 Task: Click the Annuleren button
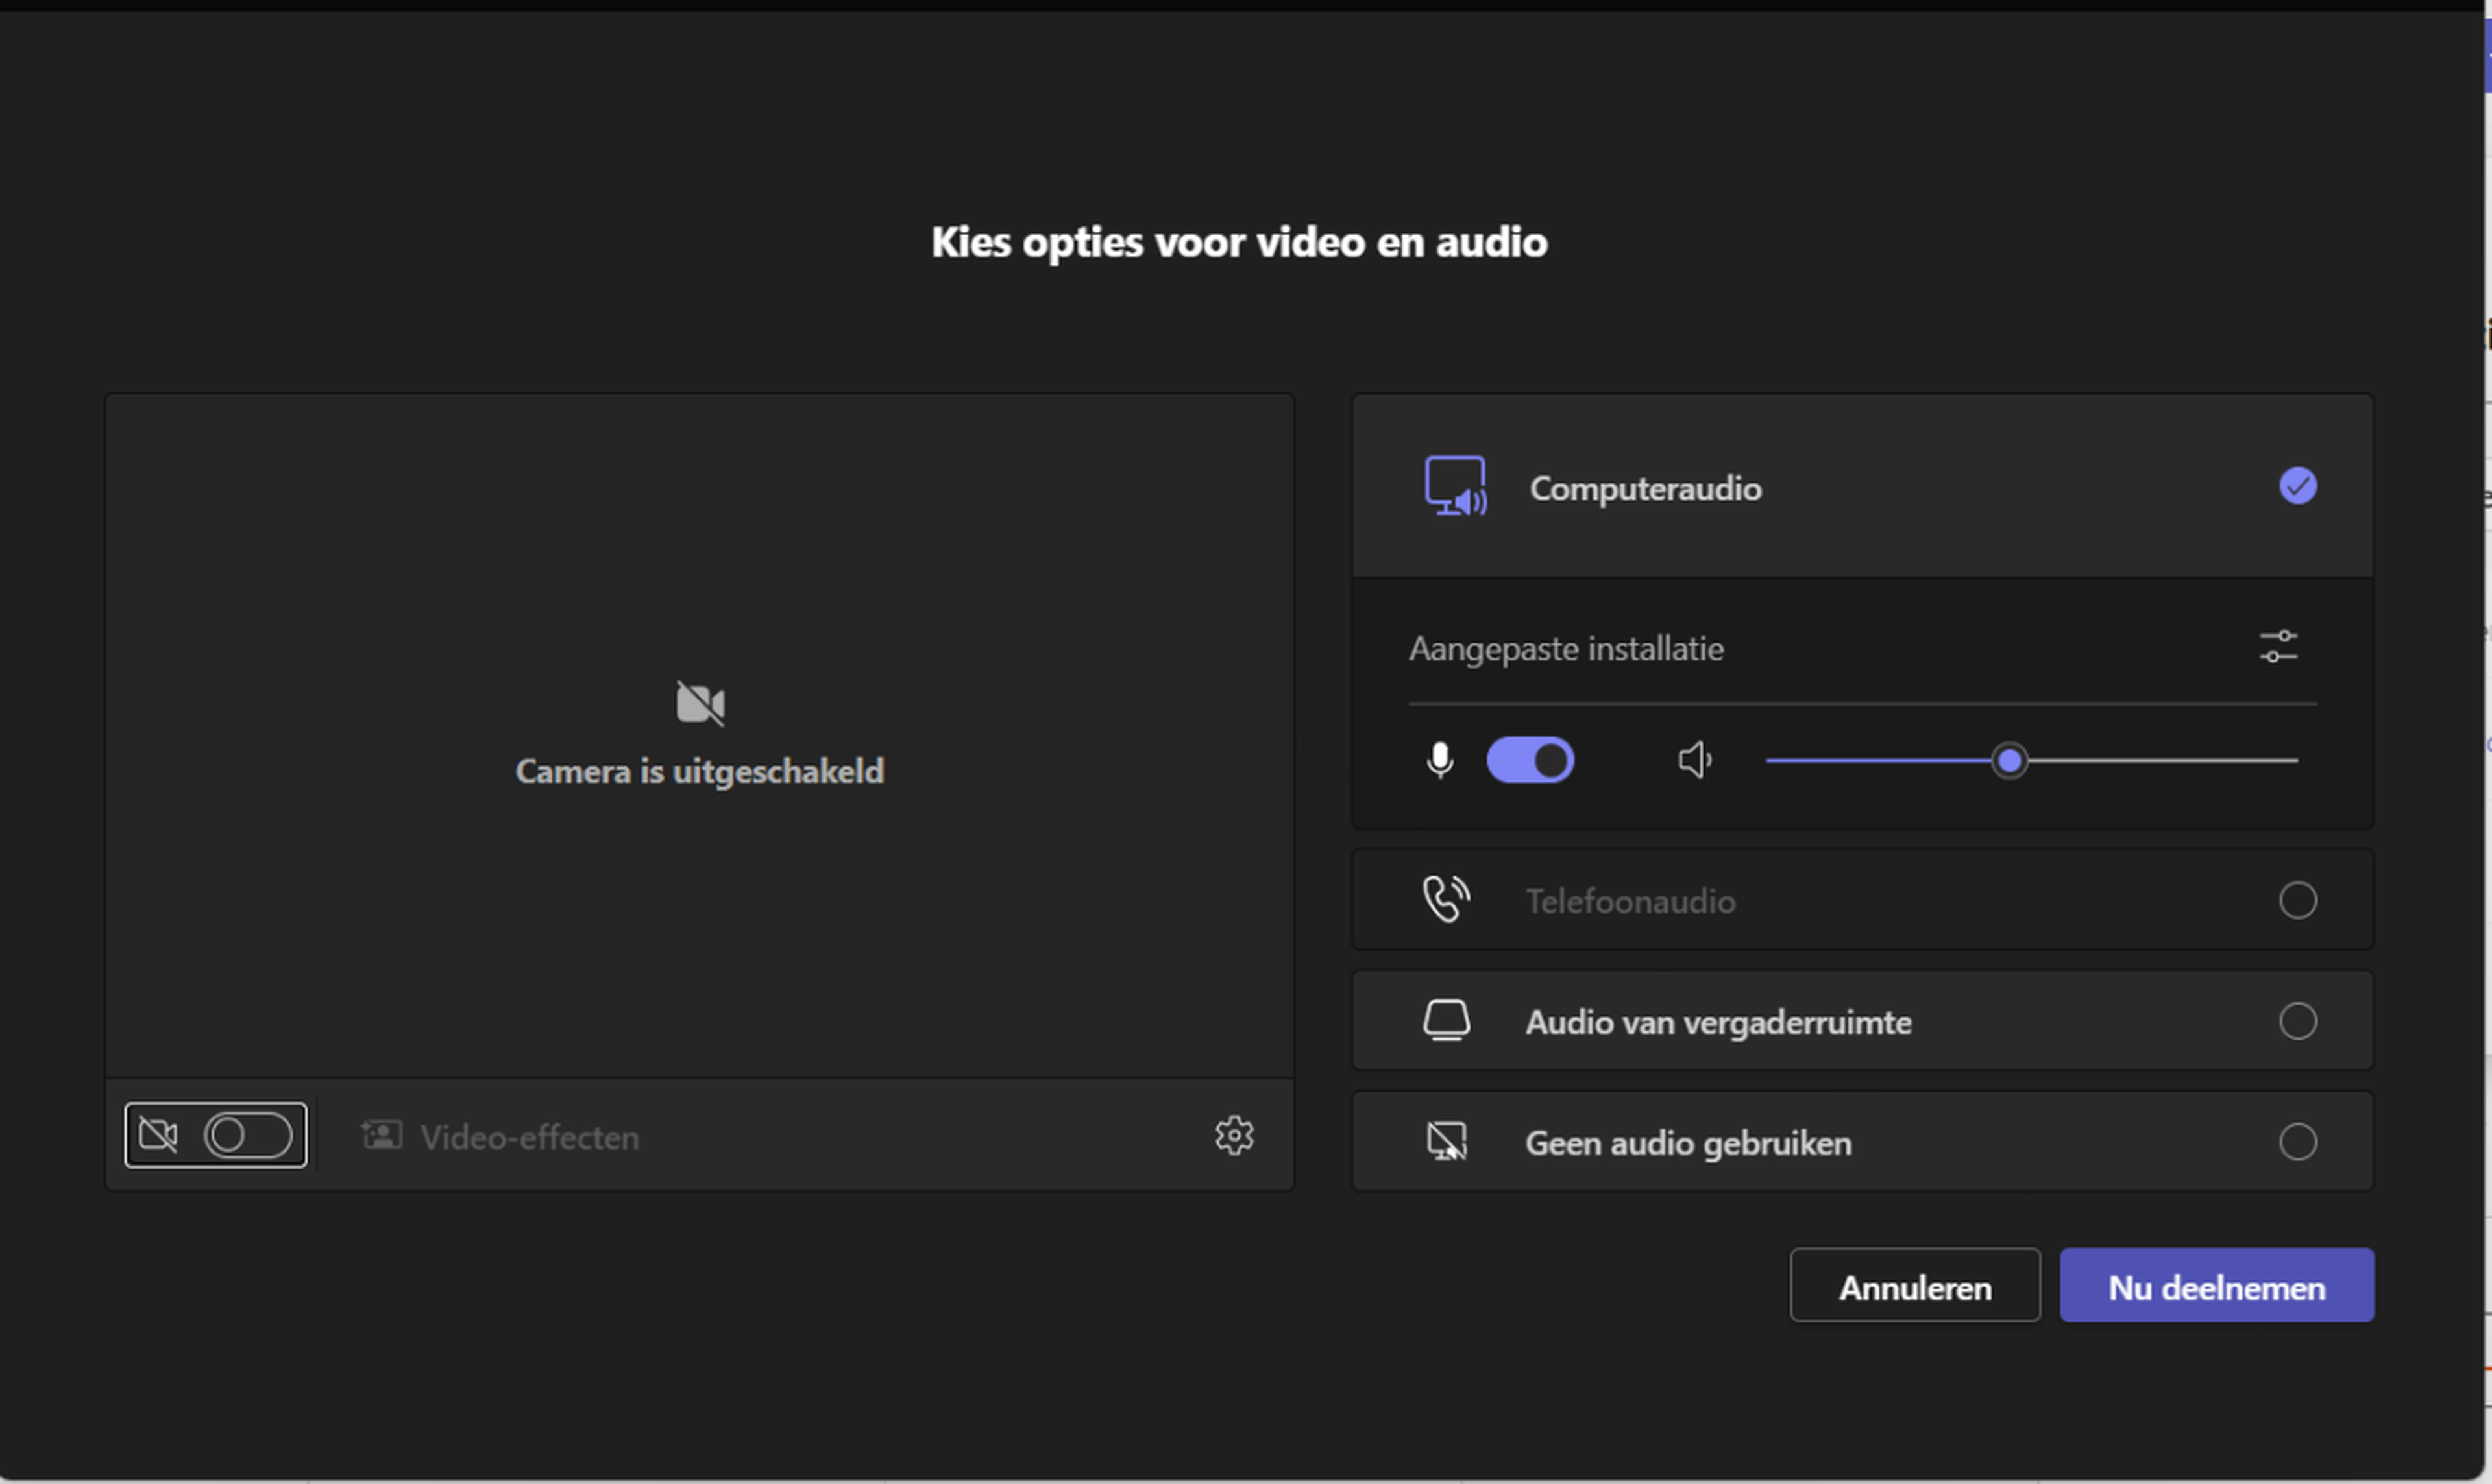[x=1914, y=1286]
